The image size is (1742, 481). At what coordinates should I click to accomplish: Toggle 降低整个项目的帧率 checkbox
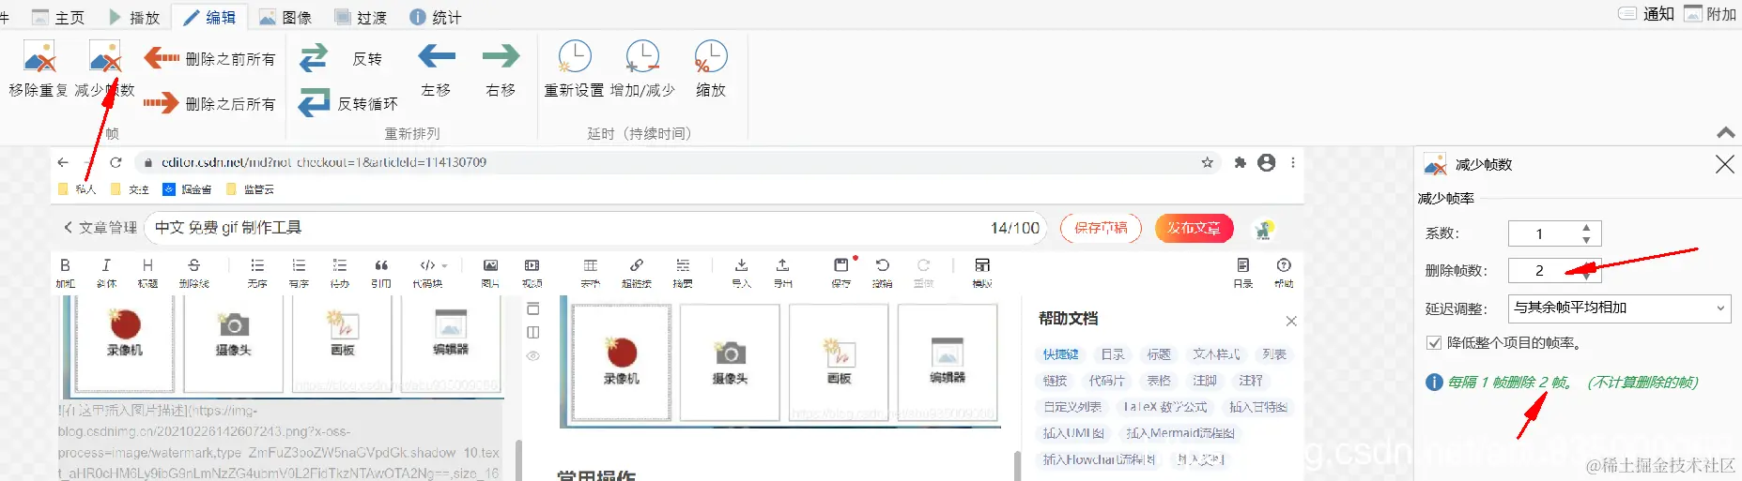1434,343
